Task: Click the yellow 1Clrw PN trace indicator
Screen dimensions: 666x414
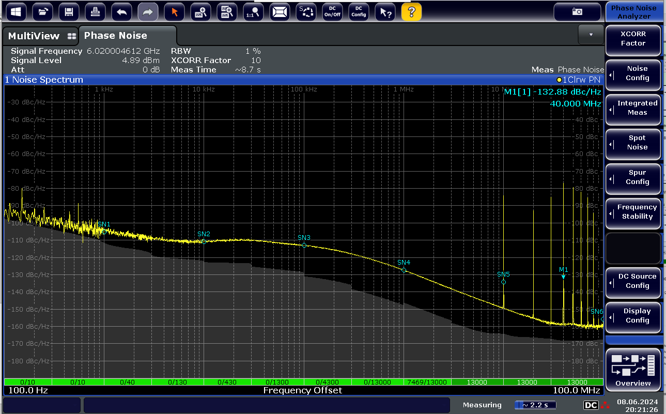Action: (579, 80)
